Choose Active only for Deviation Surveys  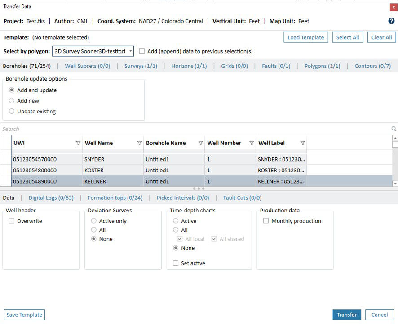click(94, 221)
